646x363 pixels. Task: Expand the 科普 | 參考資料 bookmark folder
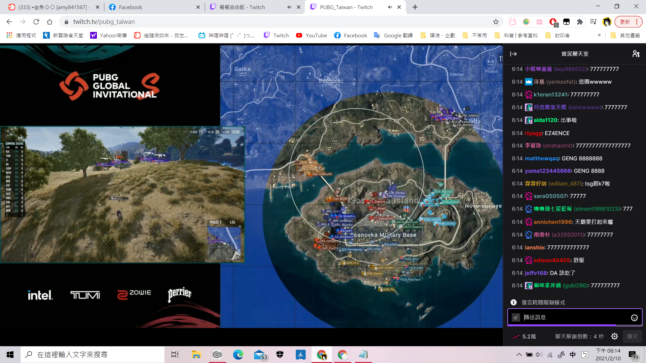[x=516, y=35]
